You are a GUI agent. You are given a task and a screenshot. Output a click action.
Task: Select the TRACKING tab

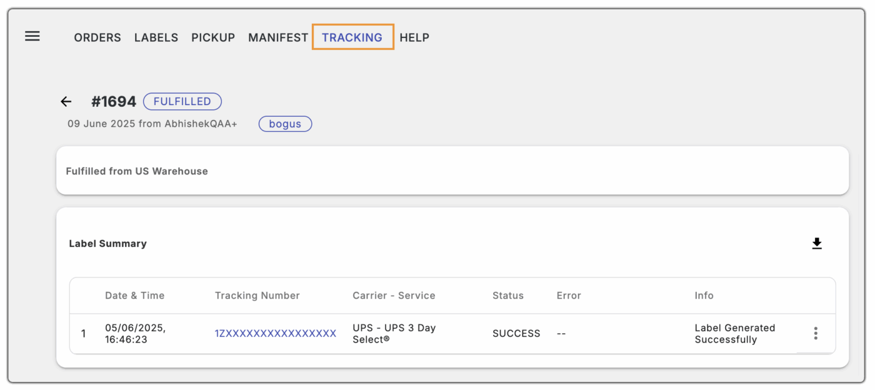(x=352, y=37)
